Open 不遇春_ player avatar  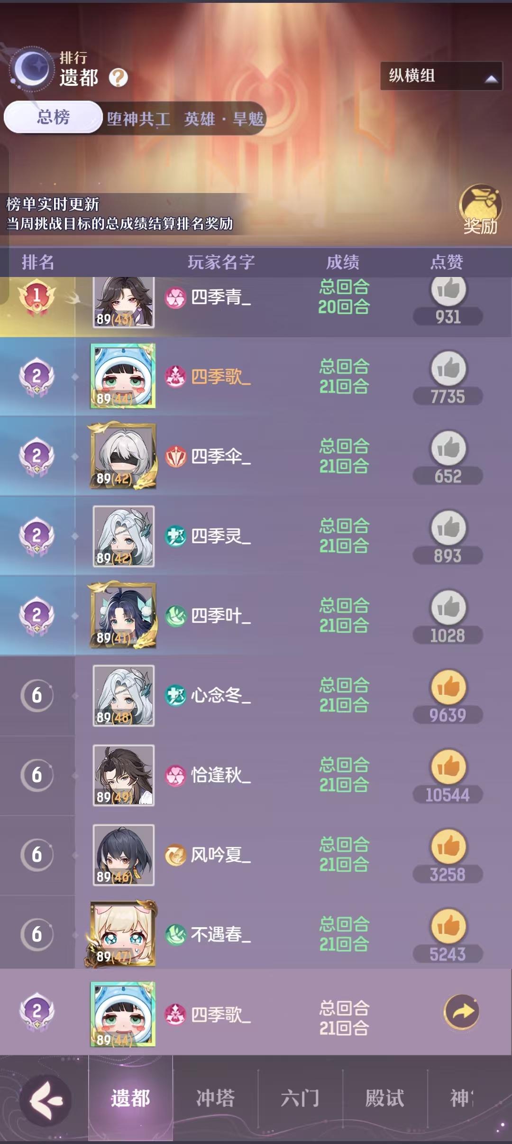[x=122, y=934]
